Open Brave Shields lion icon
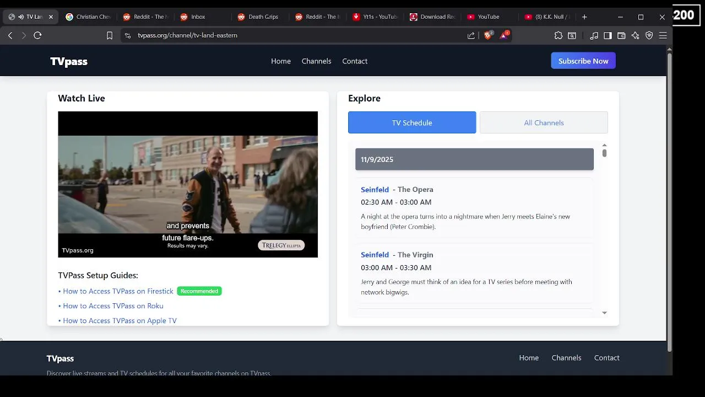The image size is (705, 397). pos(488,35)
